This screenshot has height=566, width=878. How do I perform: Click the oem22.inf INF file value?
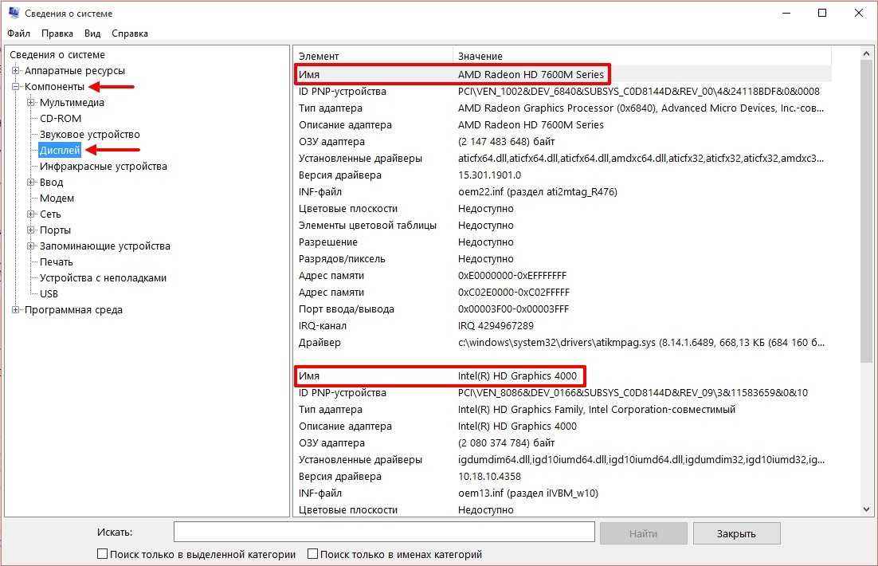pyautogui.click(x=538, y=191)
